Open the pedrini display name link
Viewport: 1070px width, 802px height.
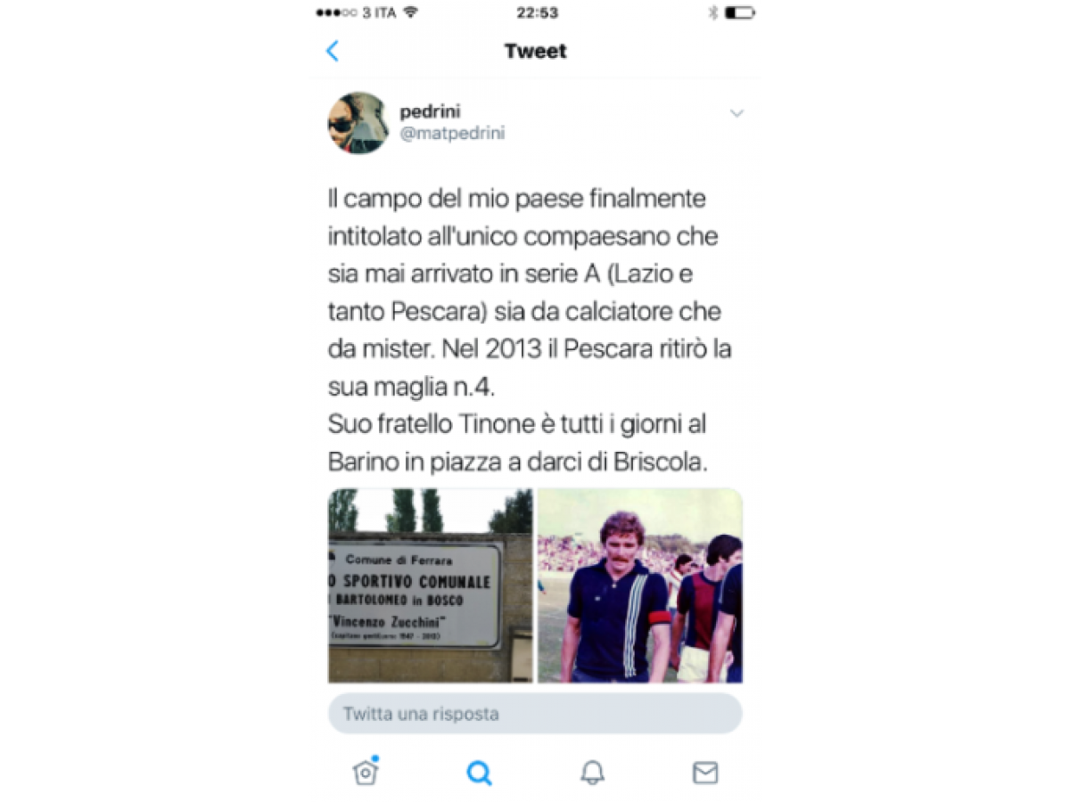click(x=431, y=111)
